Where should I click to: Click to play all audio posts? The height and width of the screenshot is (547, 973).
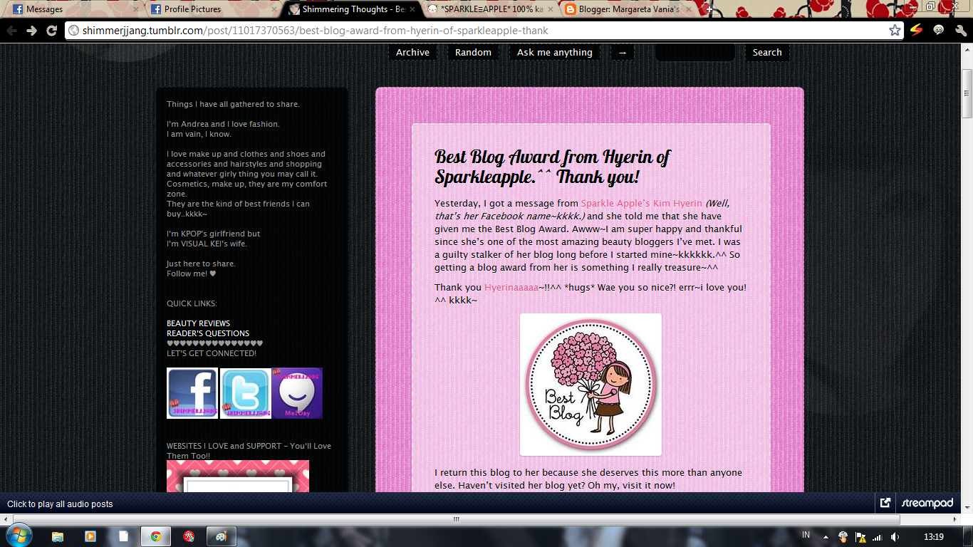coord(61,504)
